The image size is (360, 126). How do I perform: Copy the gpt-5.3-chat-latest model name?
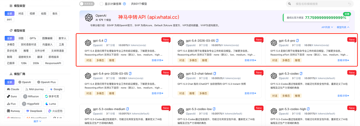pyautogui.click(x=215, y=74)
